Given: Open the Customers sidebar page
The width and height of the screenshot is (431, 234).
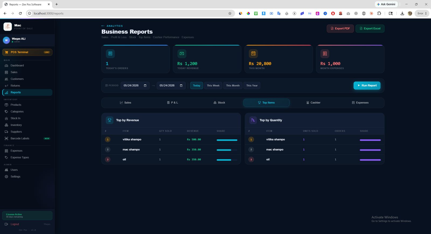Looking at the screenshot, I should click(x=27, y=79).
